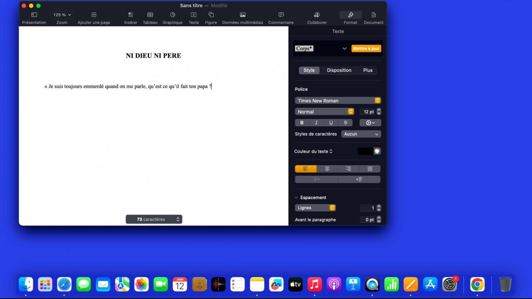Switch to the Disposition tab
This screenshot has height=299, width=532.
pos(339,70)
